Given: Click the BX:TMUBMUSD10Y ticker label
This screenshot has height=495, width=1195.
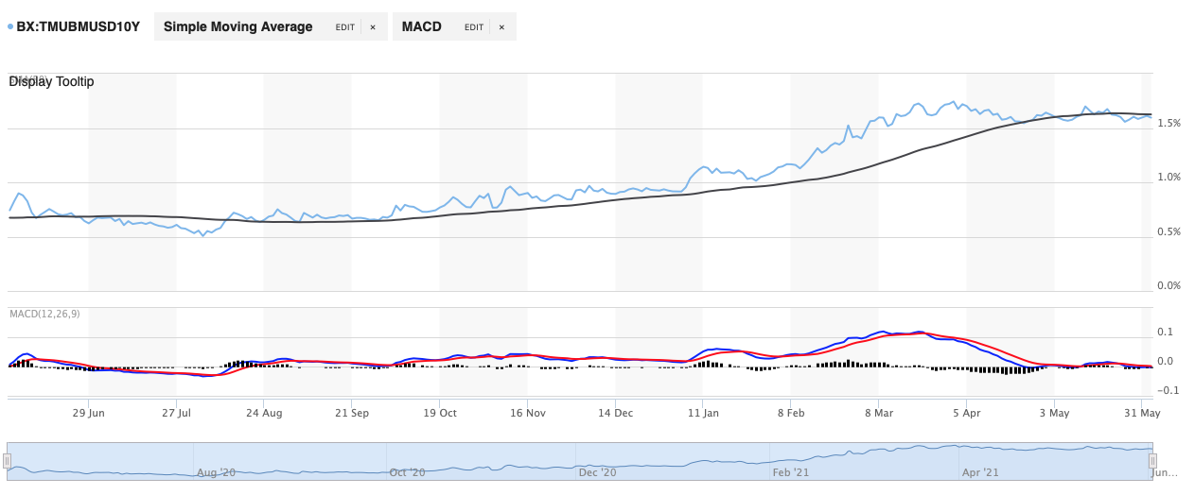Looking at the screenshot, I should [x=78, y=26].
